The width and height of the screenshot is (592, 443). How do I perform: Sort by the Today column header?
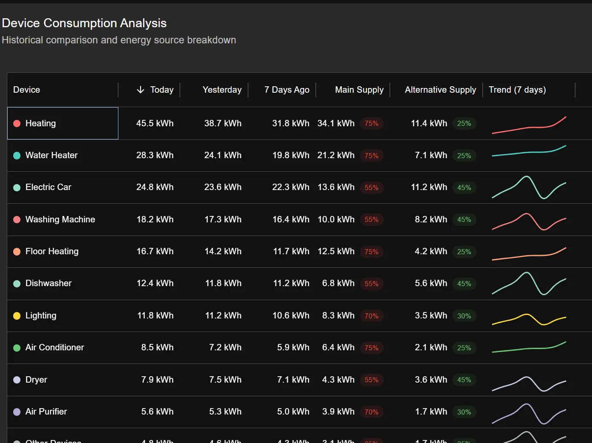(x=161, y=90)
